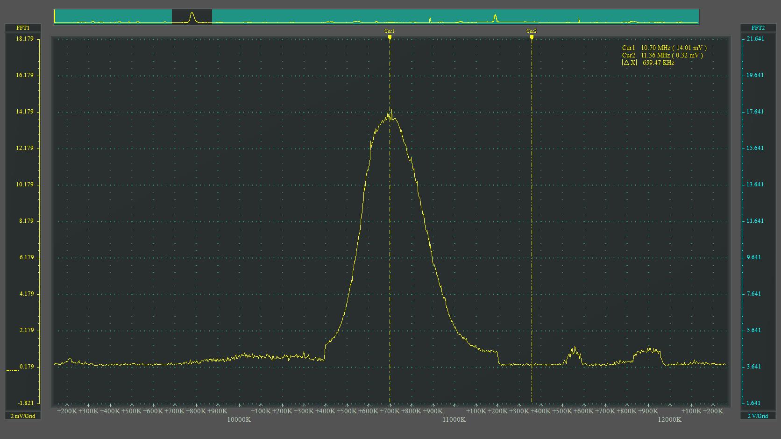Click the 17.641 value on FFT2 axis
Screen dimensions: 781x439
[755, 112]
